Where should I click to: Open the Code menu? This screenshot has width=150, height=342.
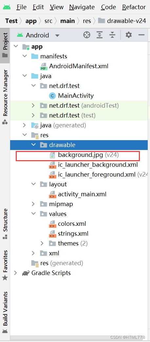(x=108, y=7)
